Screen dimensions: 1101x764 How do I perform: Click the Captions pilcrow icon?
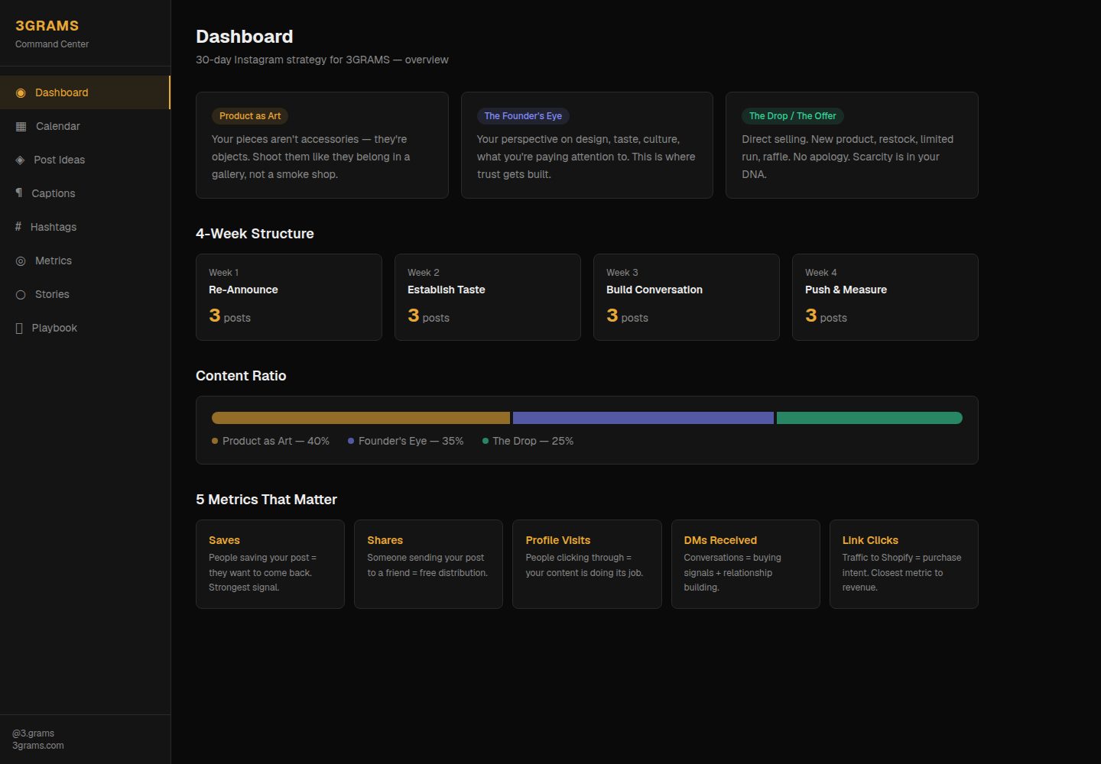(19, 193)
